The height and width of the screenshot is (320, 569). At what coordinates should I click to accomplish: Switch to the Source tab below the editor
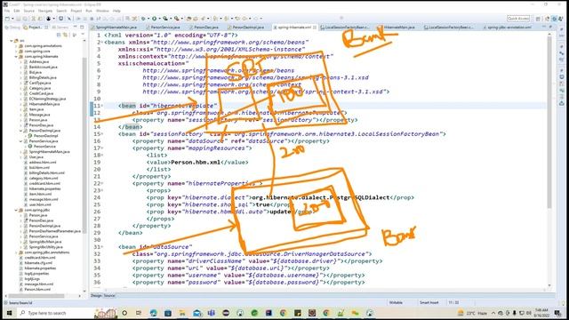tap(109, 296)
